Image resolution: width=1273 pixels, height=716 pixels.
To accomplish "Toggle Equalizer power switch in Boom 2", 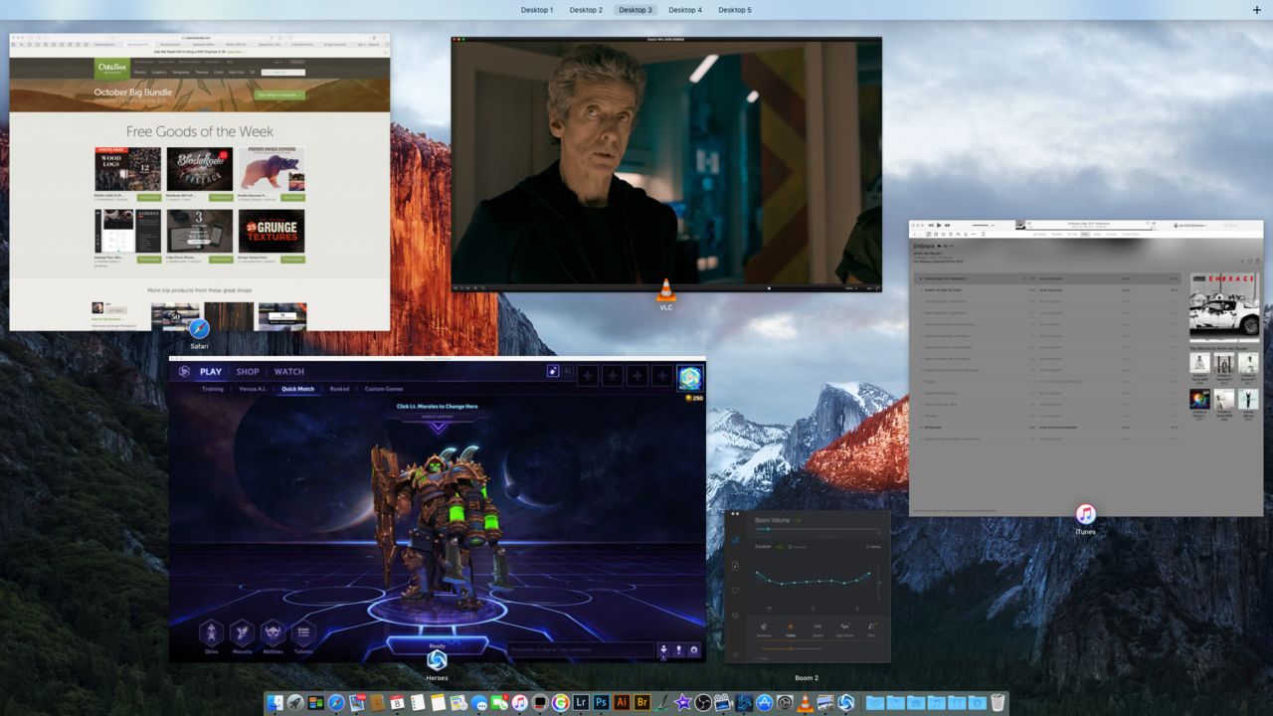I will [779, 546].
